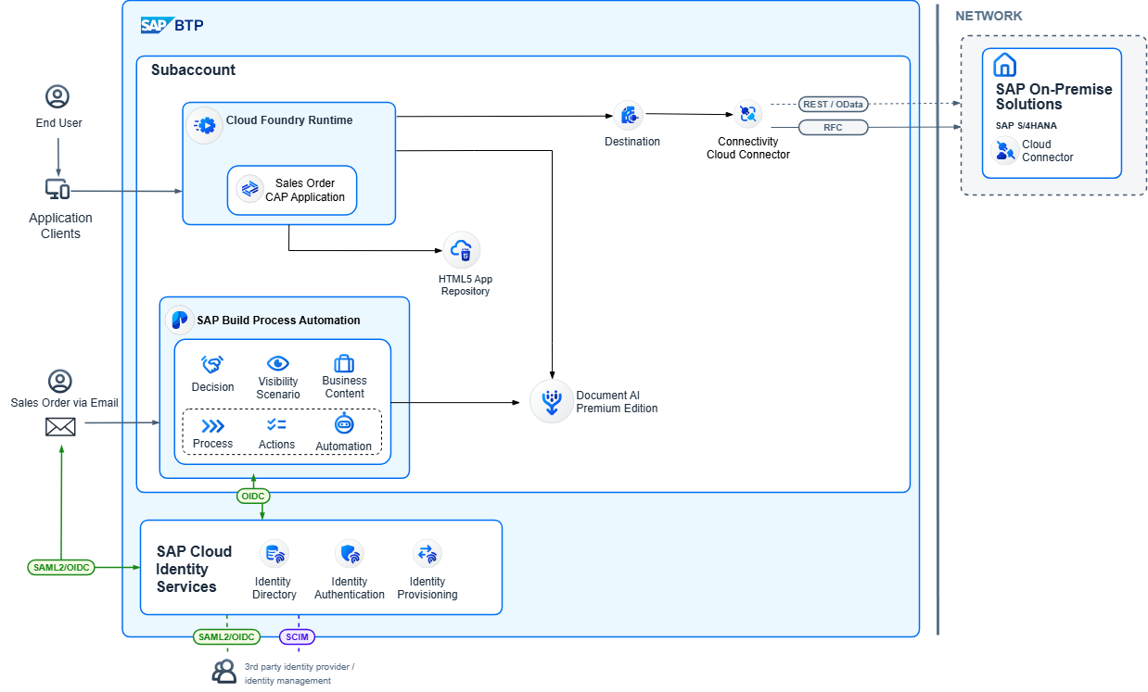
Task: Select the Sales Order via Email person icon
Action: (x=60, y=381)
